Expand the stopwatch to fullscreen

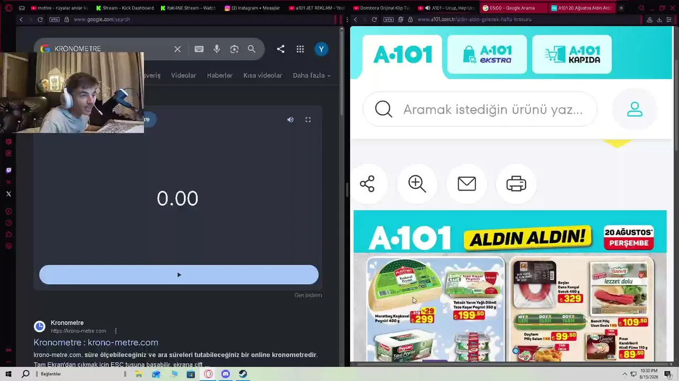click(308, 120)
